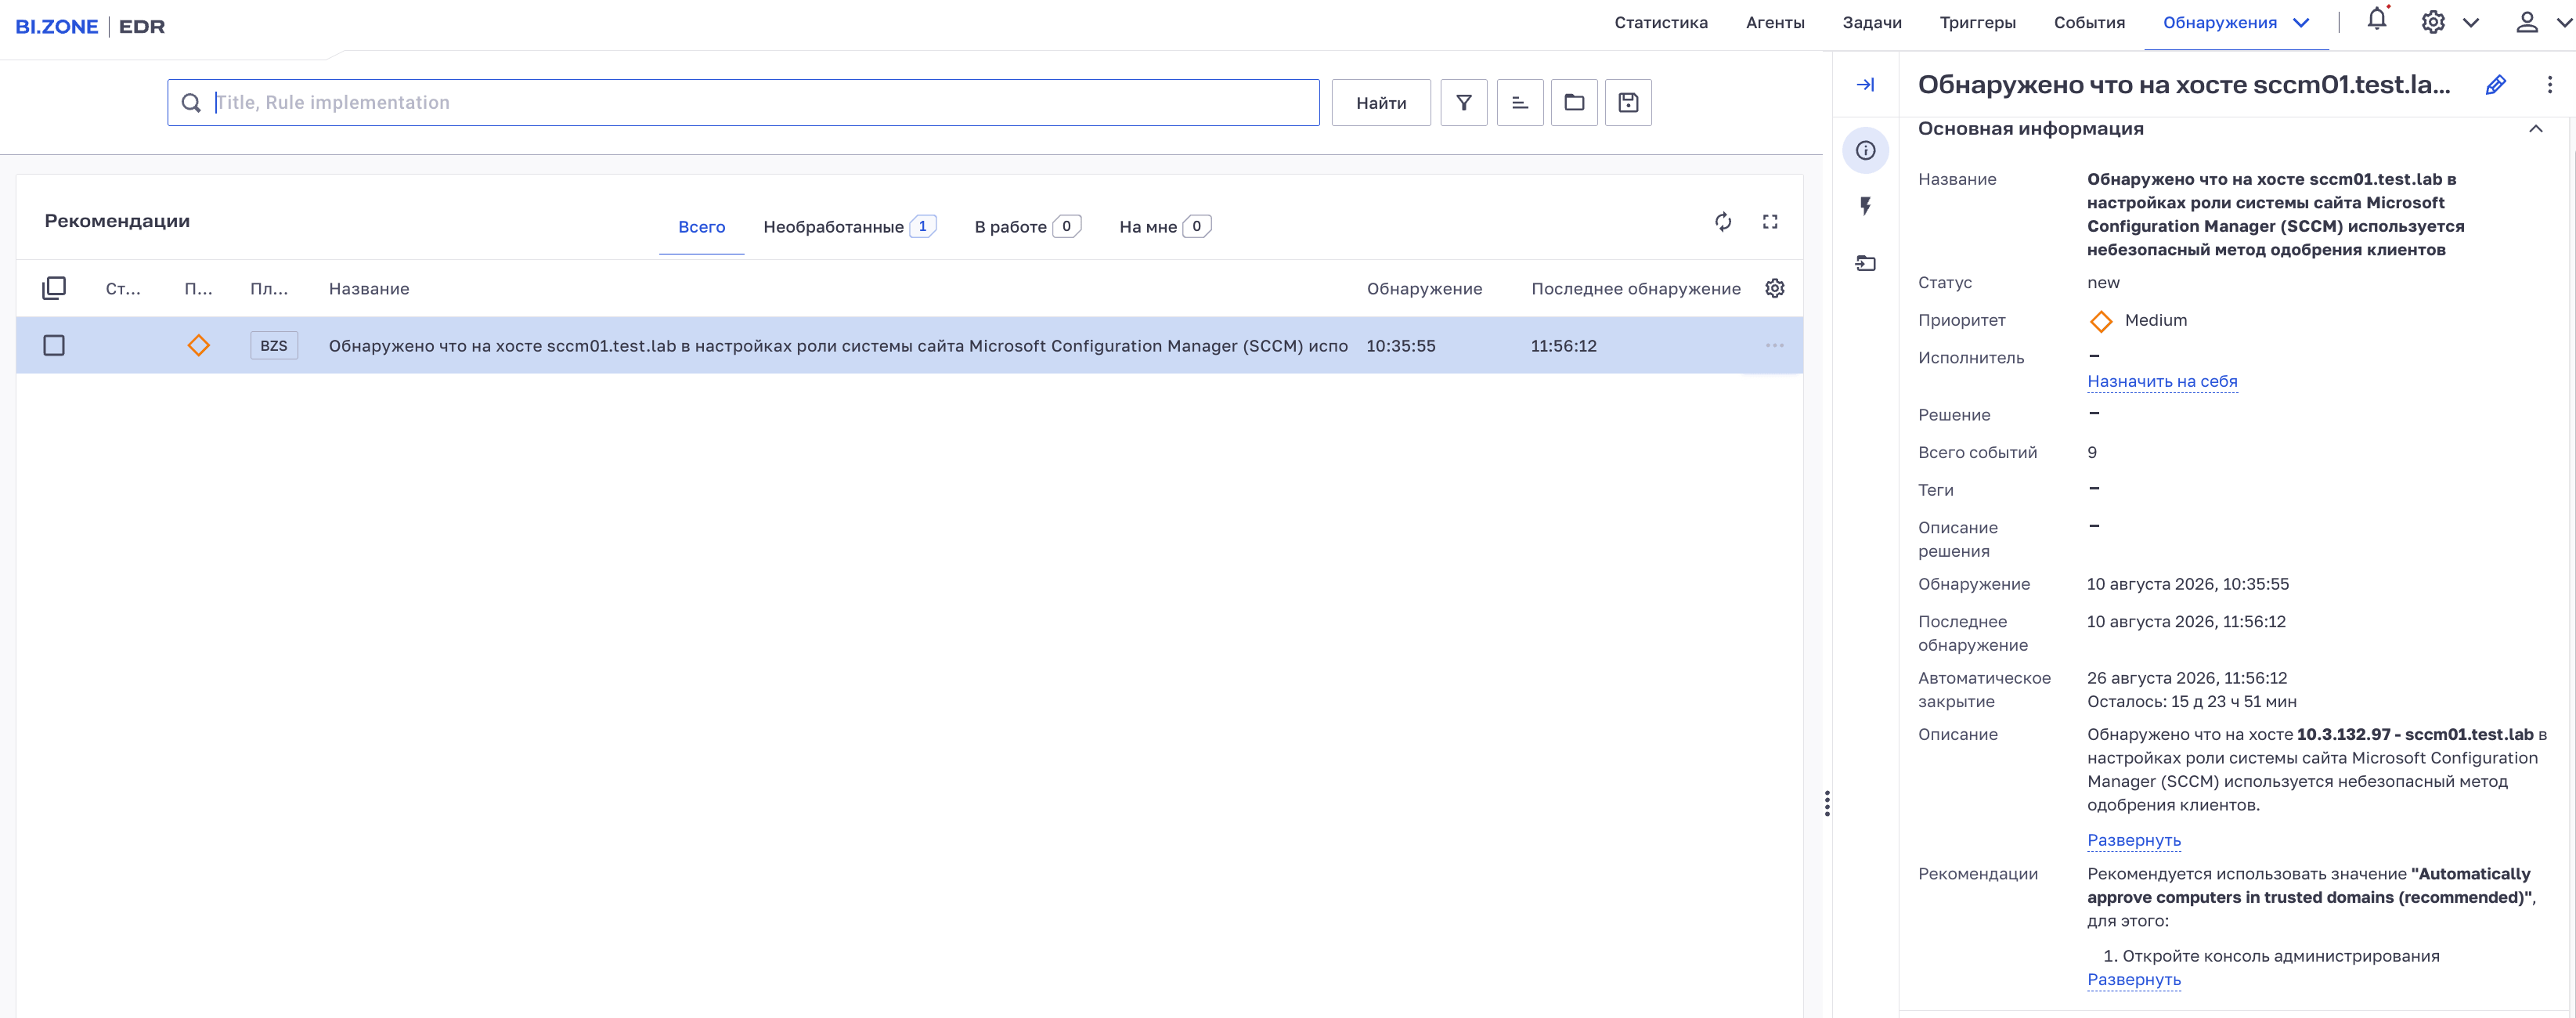This screenshot has width=2576, height=1018.
Task: Click the BI.ZONE EDR logo
Action: 90,26
